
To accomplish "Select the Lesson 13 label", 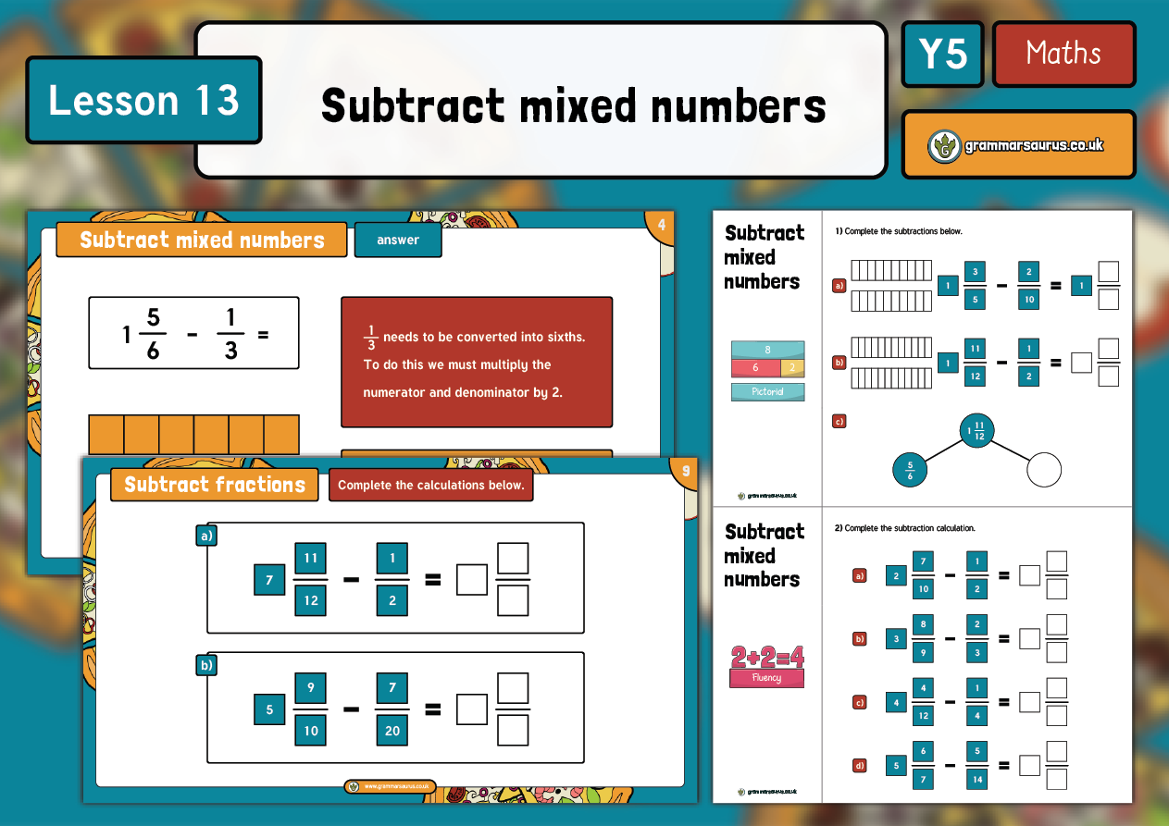I will (x=143, y=100).
